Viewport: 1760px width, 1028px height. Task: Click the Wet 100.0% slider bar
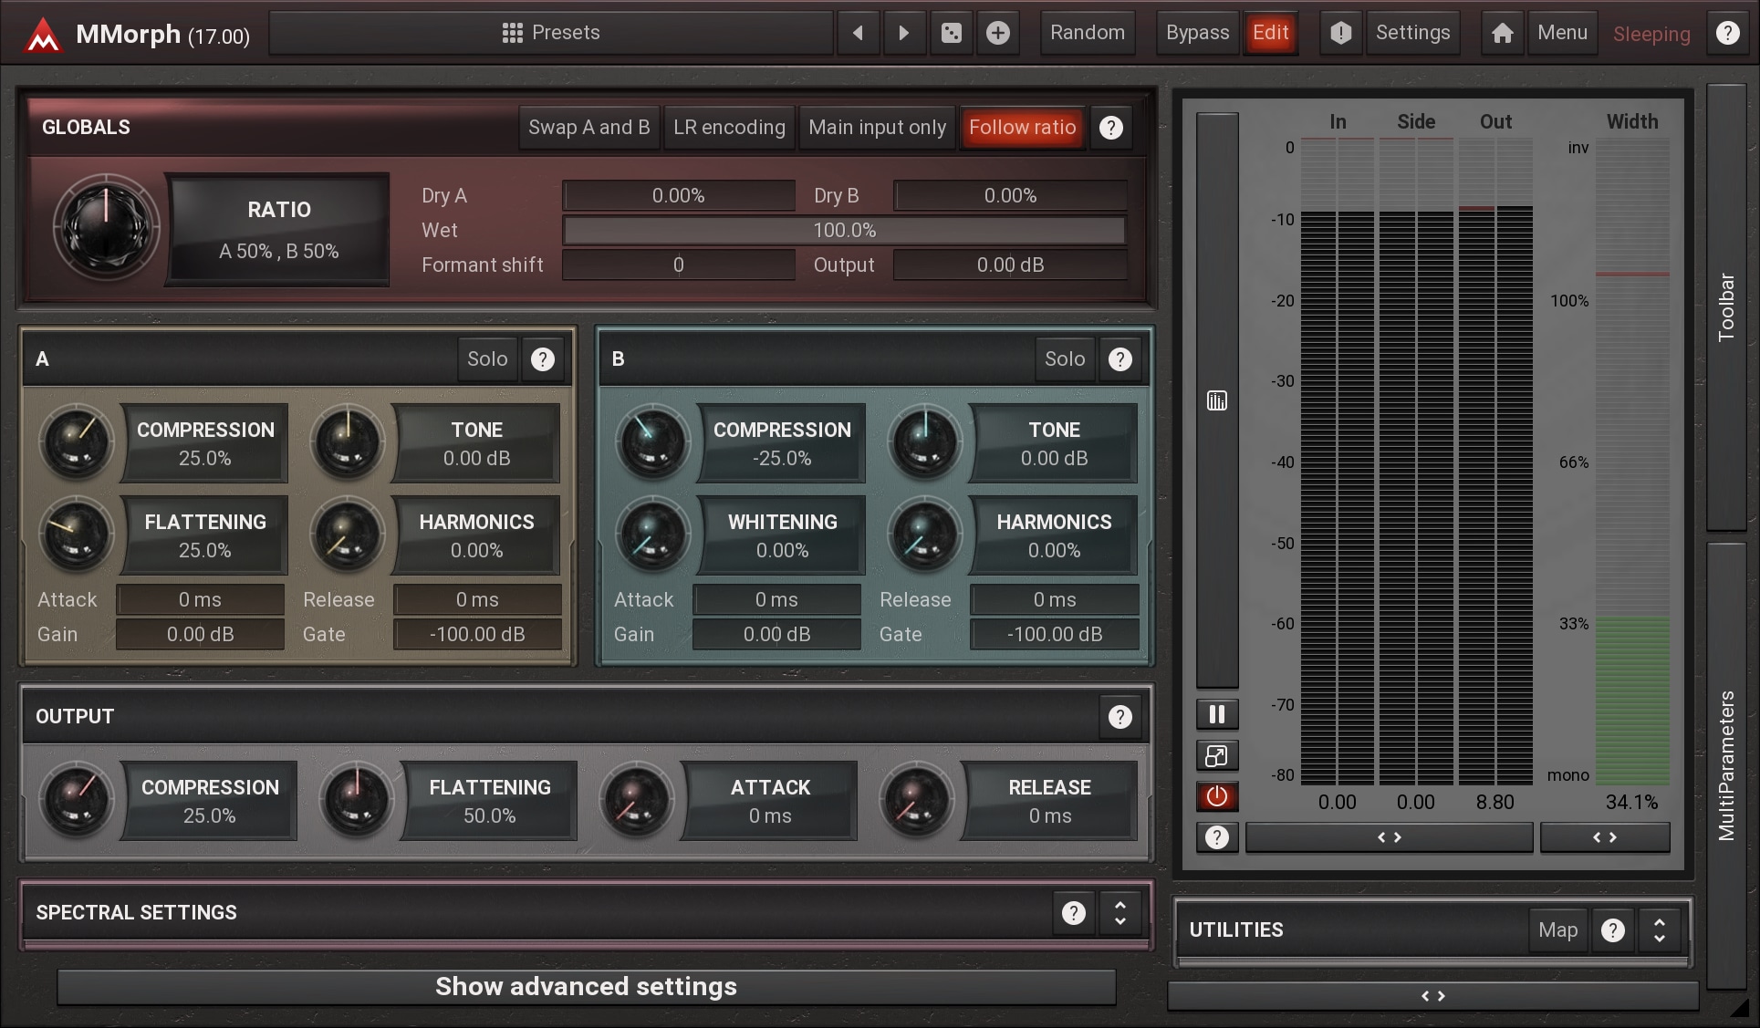(x=844, y=230)
